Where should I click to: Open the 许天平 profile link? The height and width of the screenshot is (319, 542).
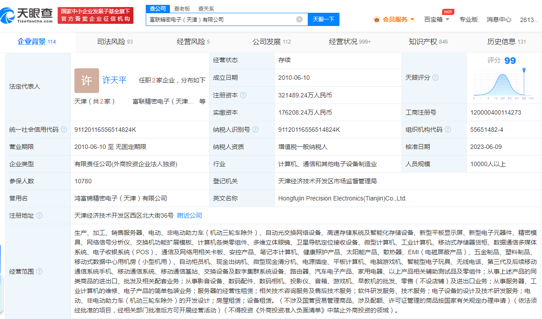(114, 80)
